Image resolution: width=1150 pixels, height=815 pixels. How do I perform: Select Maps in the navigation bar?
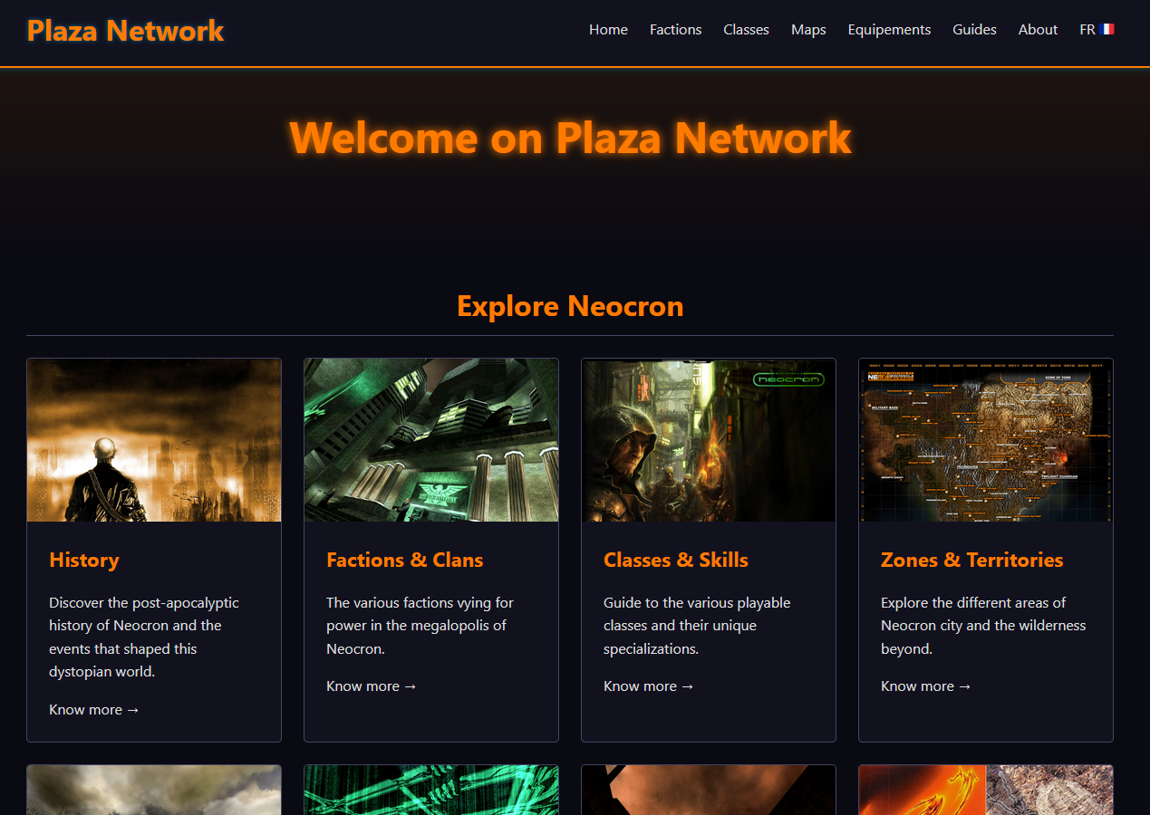(808, 30)
